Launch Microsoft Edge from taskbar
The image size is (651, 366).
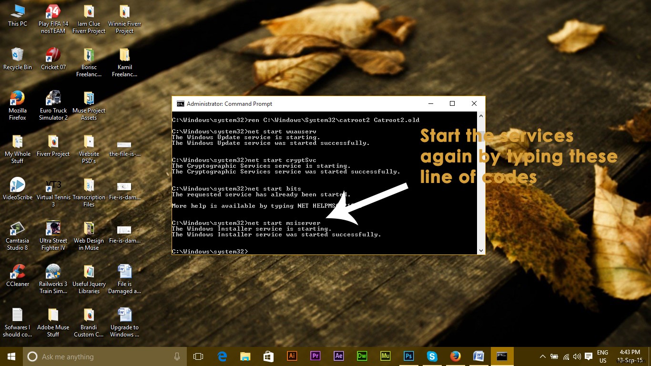coord(222,356)
